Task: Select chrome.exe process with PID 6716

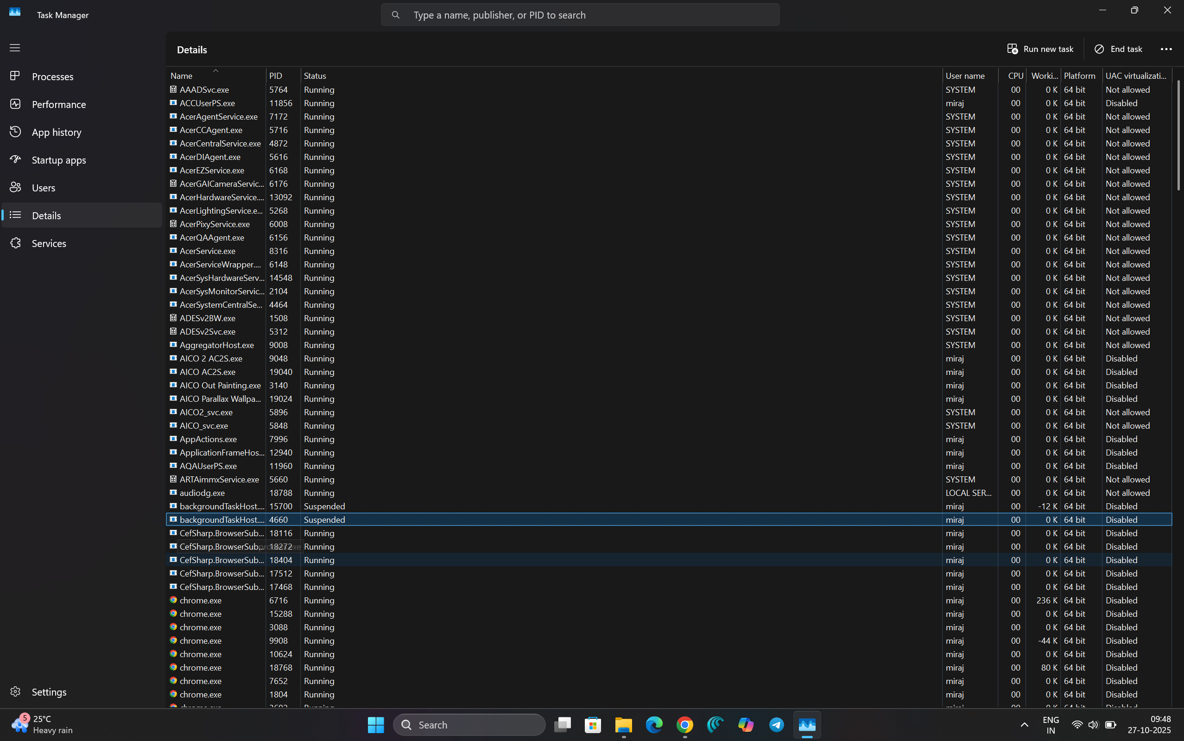Action: (x=201, y=600)
